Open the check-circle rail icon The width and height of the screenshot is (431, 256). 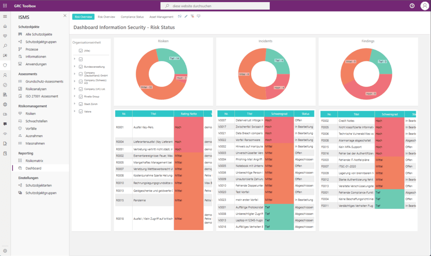tap(5, 85)
